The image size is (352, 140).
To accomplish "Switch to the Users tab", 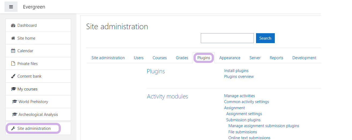I will point(139,58).
